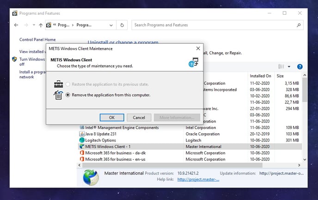Open the blue help icon
This screenshot has width=318, height=200.
coord(300,66)
